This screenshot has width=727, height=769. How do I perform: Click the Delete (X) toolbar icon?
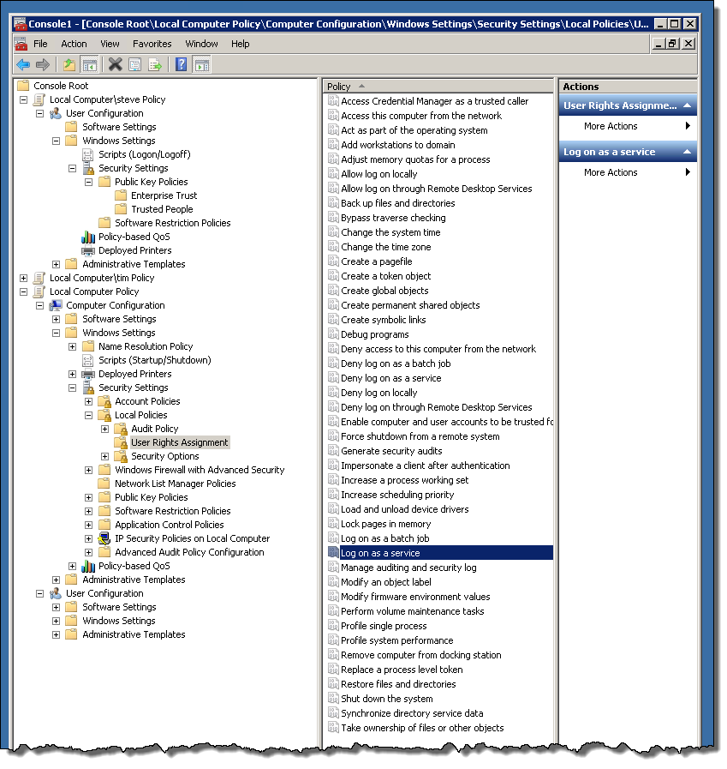pyautogui.click(x=115, y=64)
